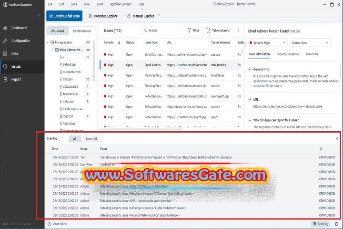Collapse the https://demo.test... tree node

tap(52, 50)
